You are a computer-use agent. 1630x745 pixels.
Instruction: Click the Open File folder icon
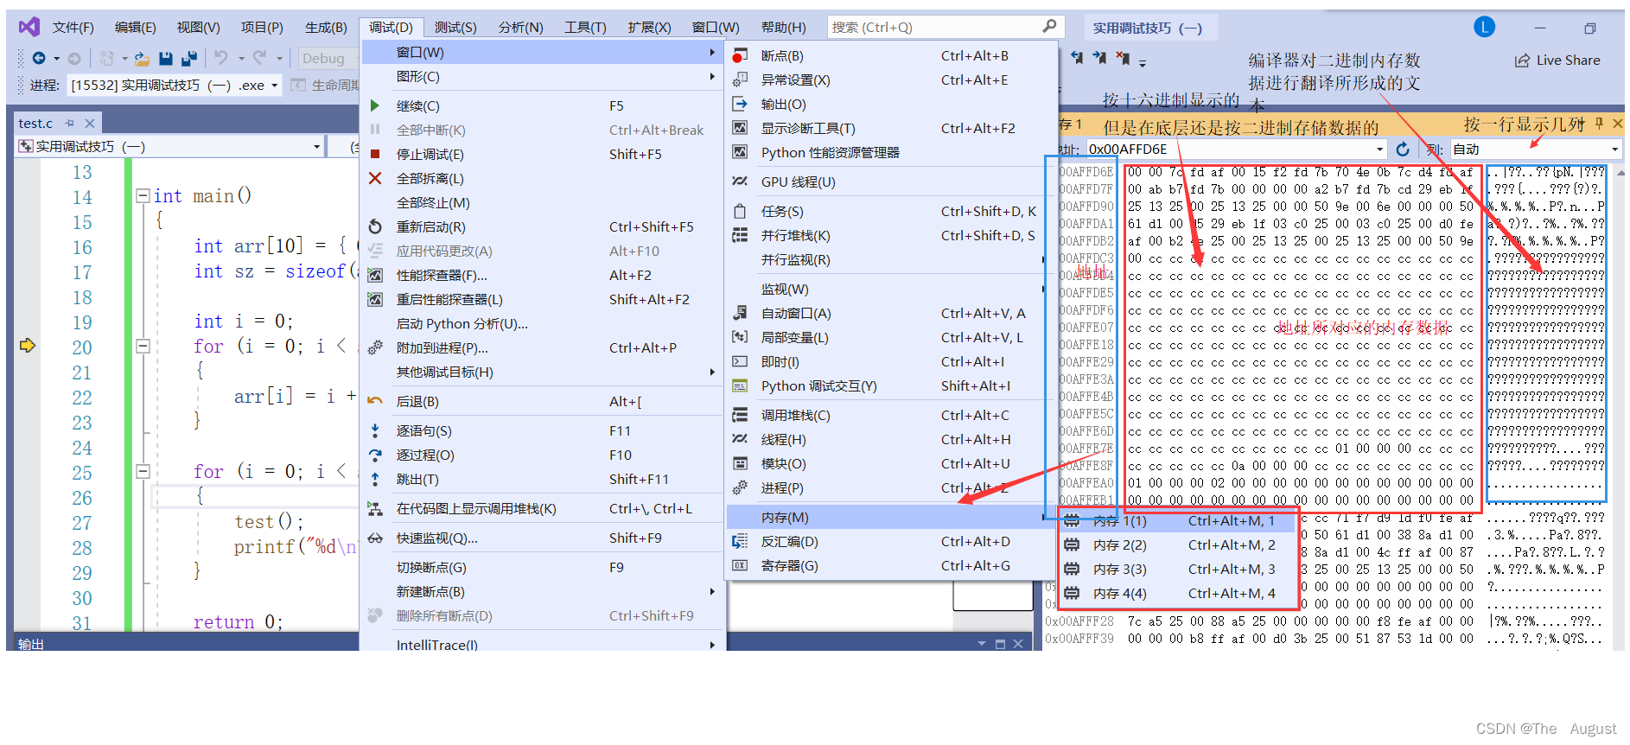pos(142,59)
